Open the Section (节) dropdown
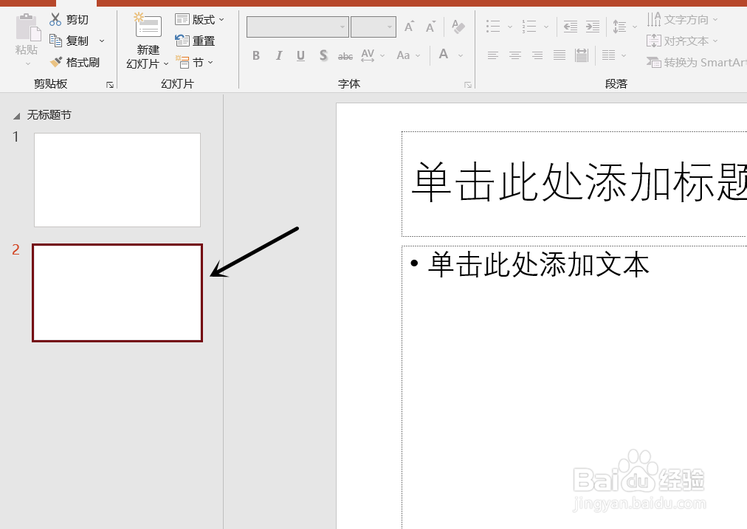Image resolution: width=747 pixels, height=529 pixels. coord(194,63)
